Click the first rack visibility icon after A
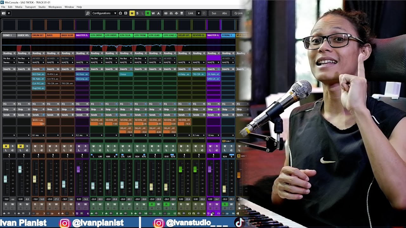 [166, 13]
